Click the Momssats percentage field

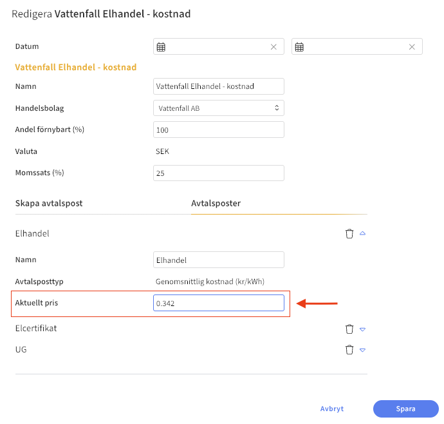(219, 173)
